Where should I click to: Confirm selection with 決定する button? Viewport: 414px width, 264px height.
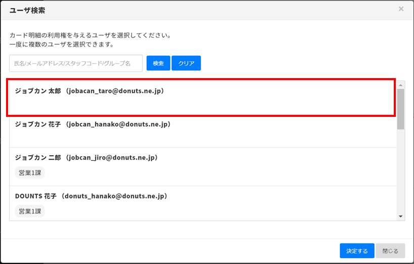(357, 250)
